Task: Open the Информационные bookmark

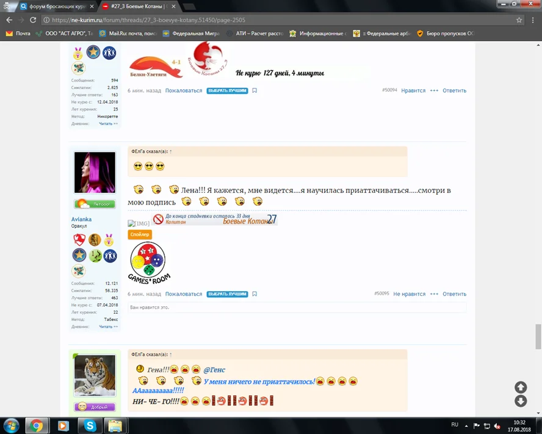Action: coord(318,34)
